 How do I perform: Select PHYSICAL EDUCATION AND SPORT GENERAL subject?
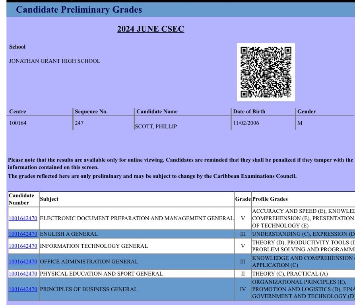click(101, 274)
